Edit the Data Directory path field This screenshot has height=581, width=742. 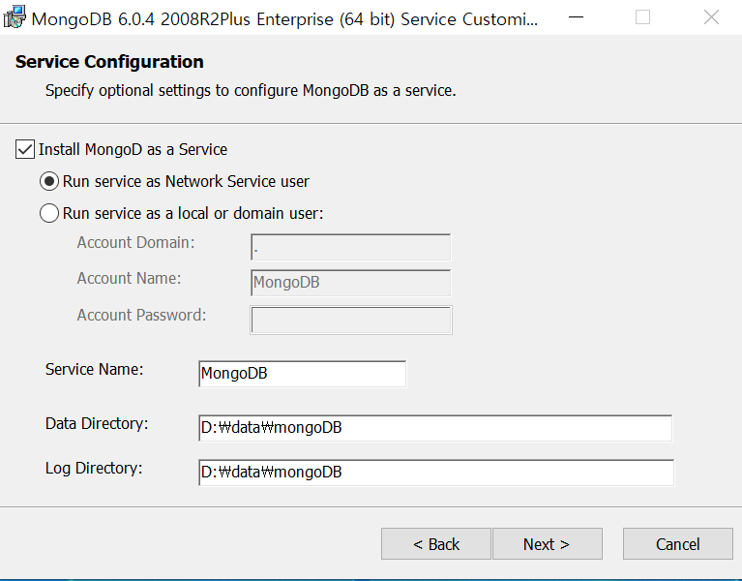(435, 428)
